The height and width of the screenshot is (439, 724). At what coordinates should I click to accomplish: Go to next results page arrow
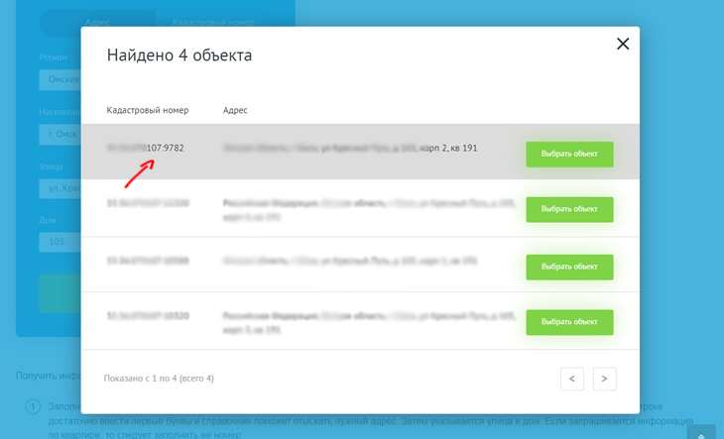[605, 379]
